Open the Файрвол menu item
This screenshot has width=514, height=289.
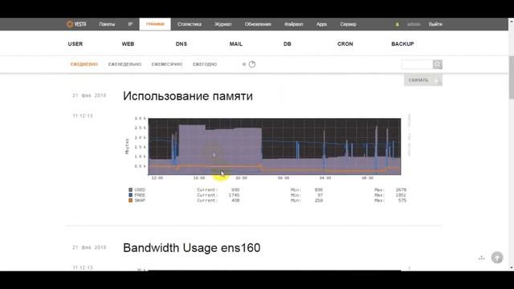[x=293, y=24]
